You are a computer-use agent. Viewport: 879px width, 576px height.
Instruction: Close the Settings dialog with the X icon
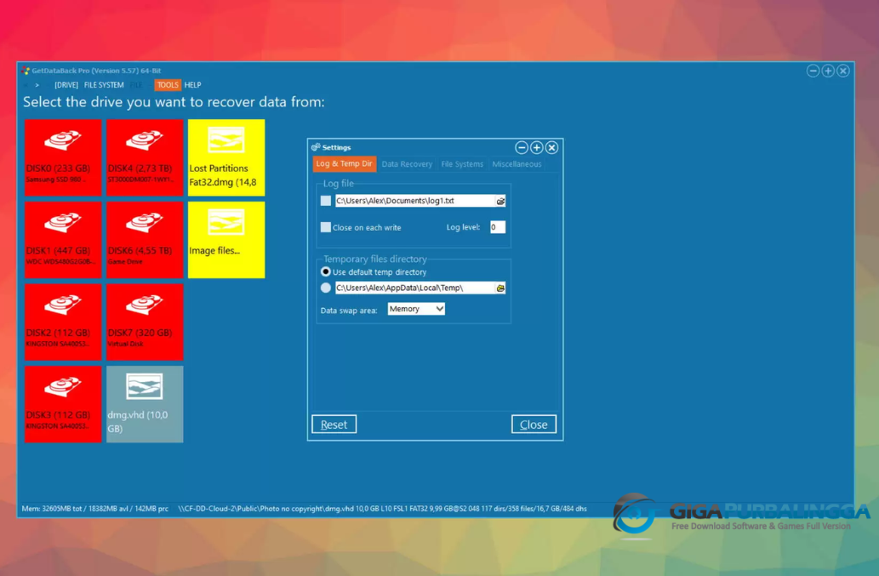click(x=551, y=147)
